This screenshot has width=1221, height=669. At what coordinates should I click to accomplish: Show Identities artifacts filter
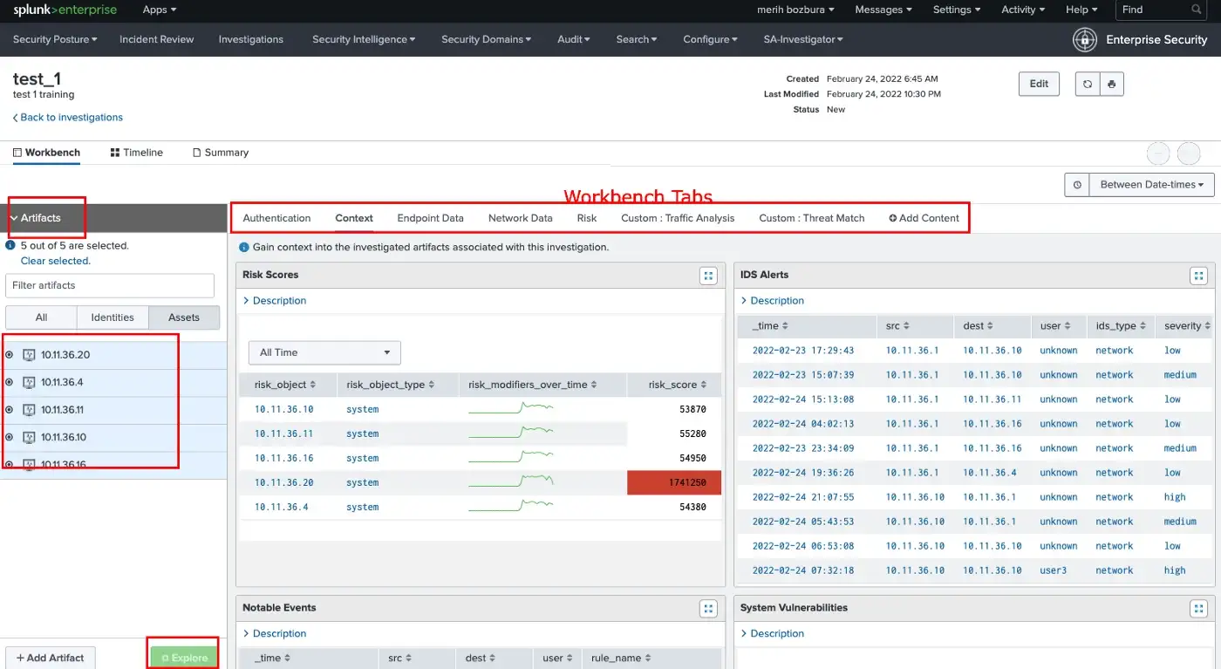(113, 317)
